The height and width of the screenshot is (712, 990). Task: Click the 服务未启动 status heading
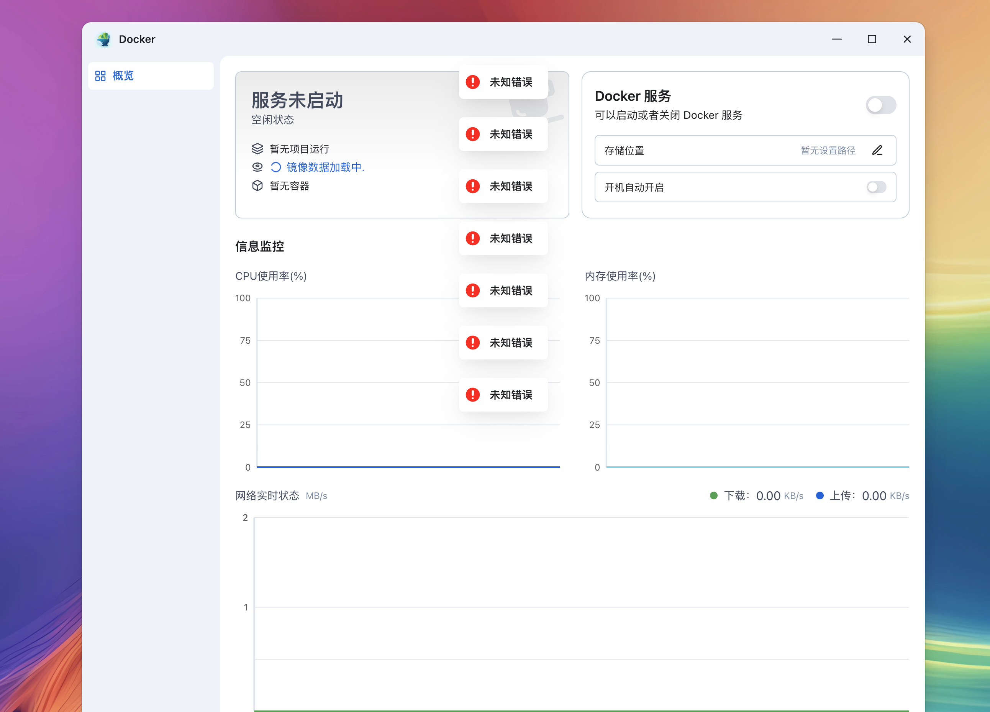(x=297, y=100)
